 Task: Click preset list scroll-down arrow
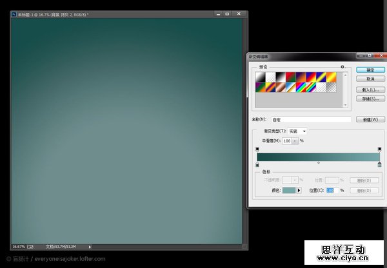coord(345,105)
